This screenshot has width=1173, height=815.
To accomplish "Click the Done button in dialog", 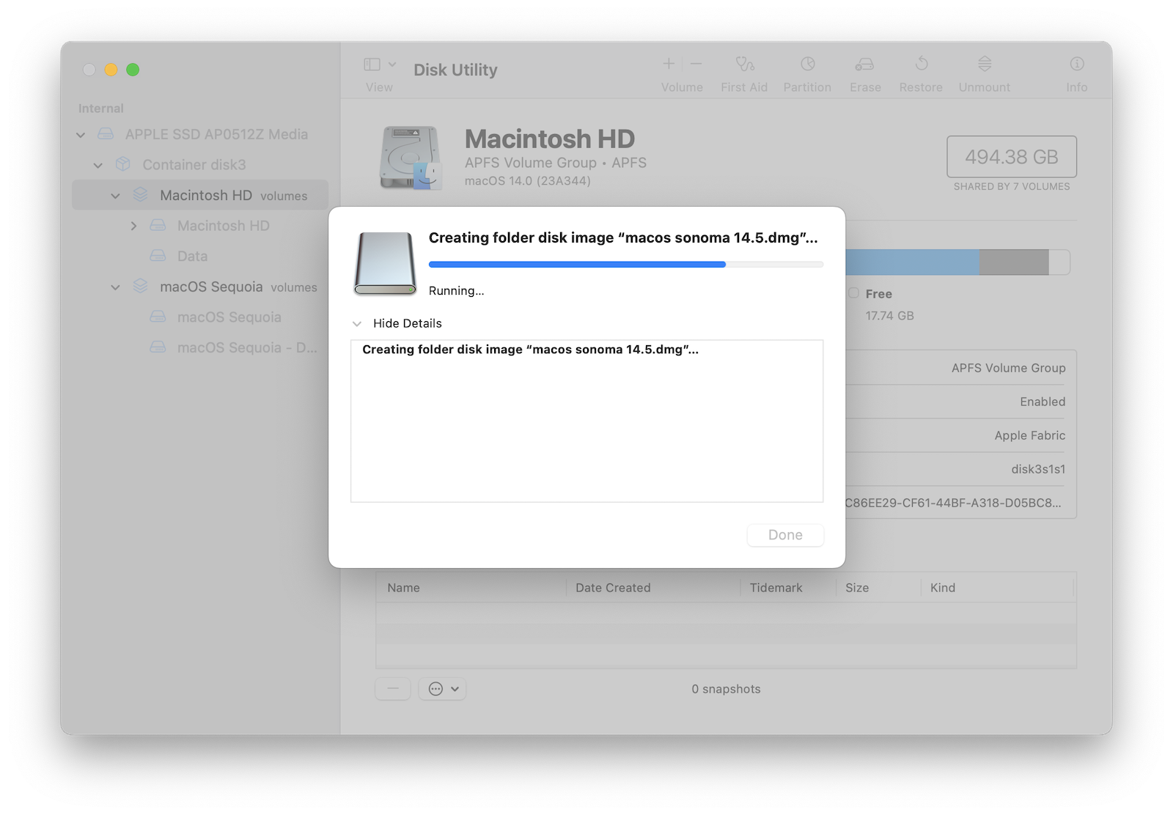I will click(785, 535).
